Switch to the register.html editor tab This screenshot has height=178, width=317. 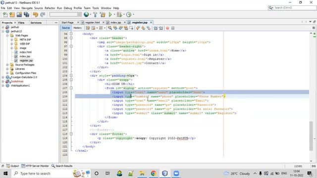pos(93,22)
